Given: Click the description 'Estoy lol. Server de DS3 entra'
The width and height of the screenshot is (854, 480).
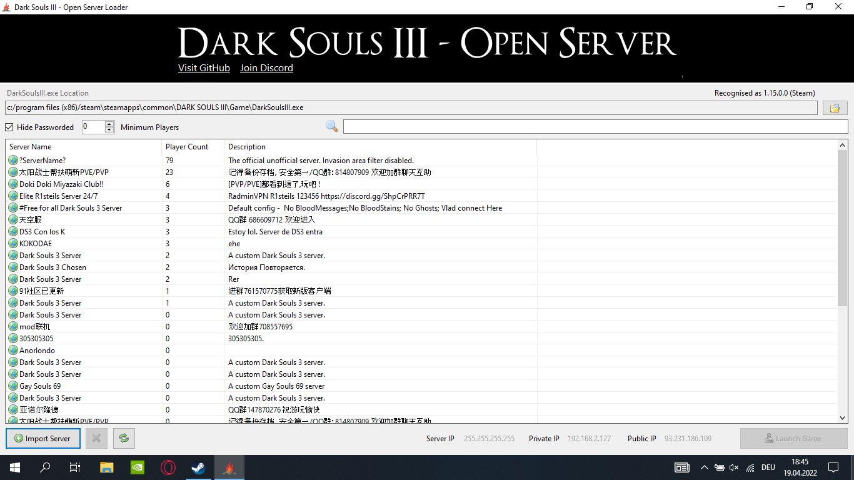Looking at the screenshot, I should click(275, 232).
